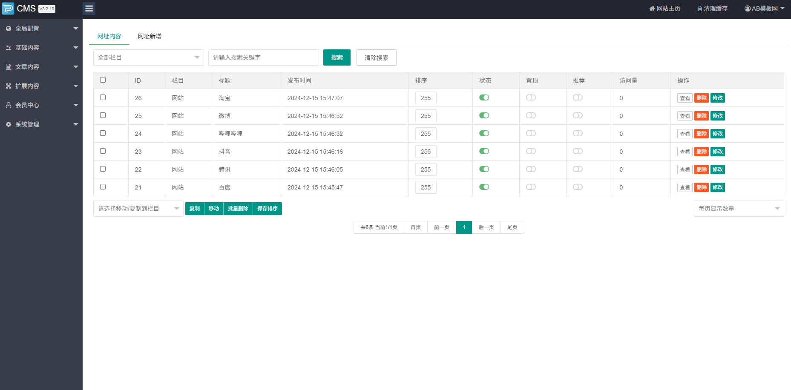This screenshot has height=390, width=791.
Task: Click 删除 for the 微博 row
Action: pyautogui.click(x=702, y=116)
